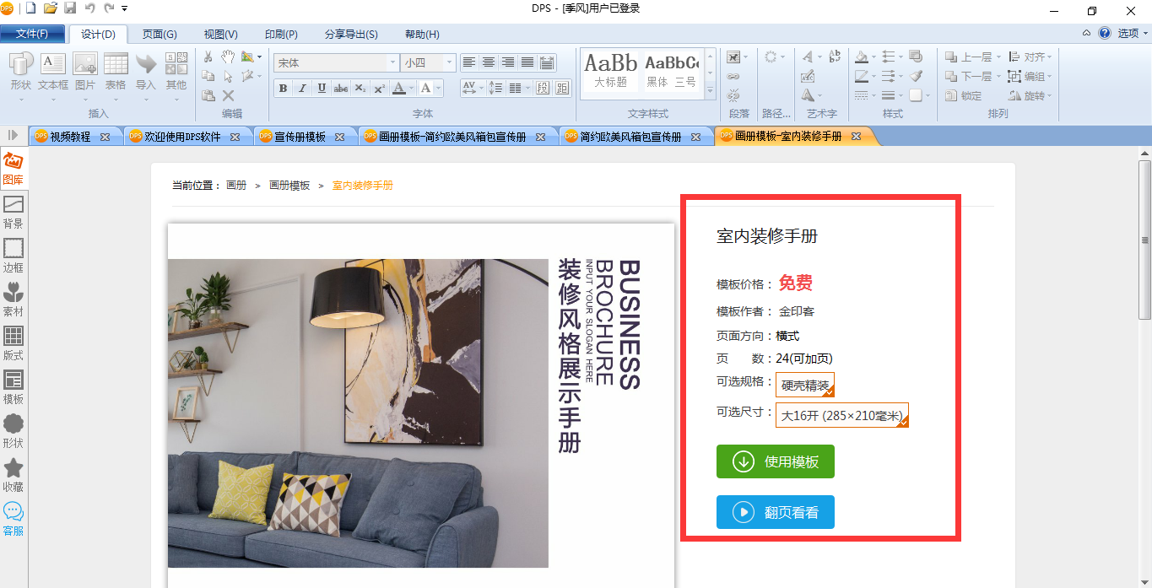
Task: Toggle italic text formatting
Action: coord(302,89)
